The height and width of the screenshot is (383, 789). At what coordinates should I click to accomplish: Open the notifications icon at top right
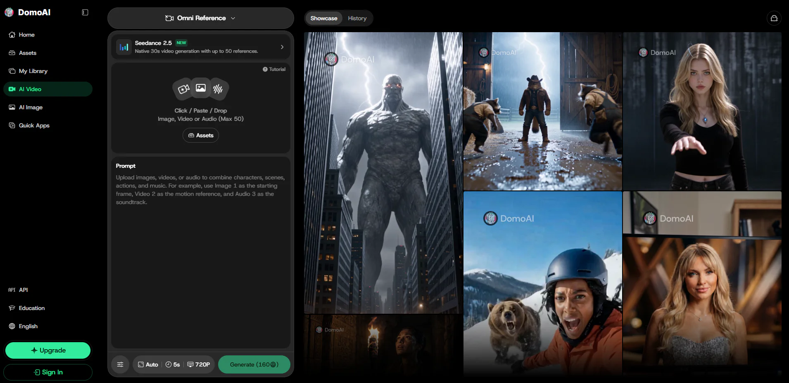(x=774, y=18)
